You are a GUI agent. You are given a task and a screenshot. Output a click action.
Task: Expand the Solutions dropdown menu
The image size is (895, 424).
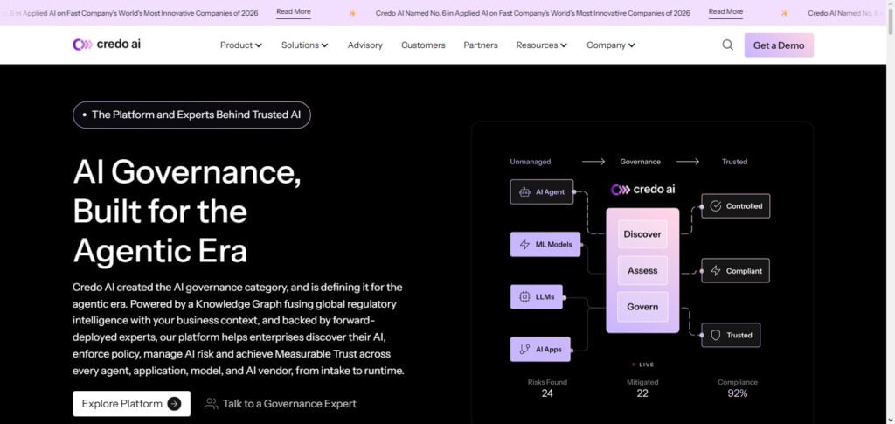click(304, 45)
